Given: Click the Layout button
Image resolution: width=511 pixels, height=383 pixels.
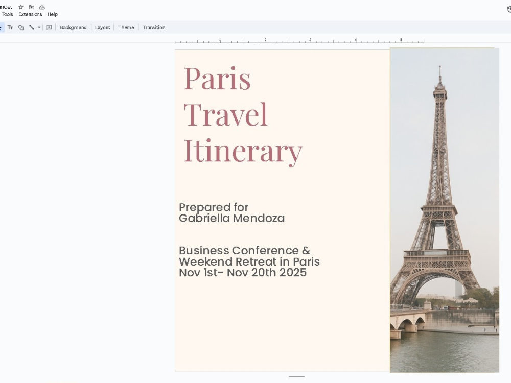Looking at the screenshot, I should 102,28.
